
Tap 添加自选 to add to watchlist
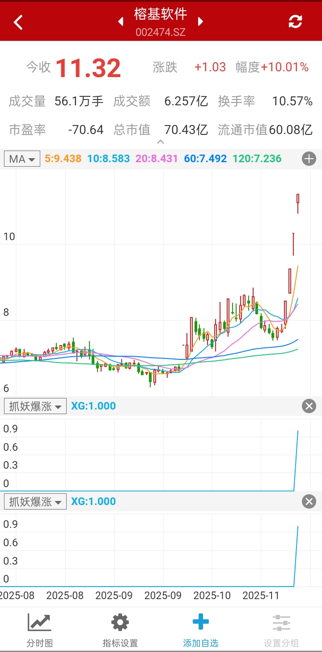pos(201,630)
